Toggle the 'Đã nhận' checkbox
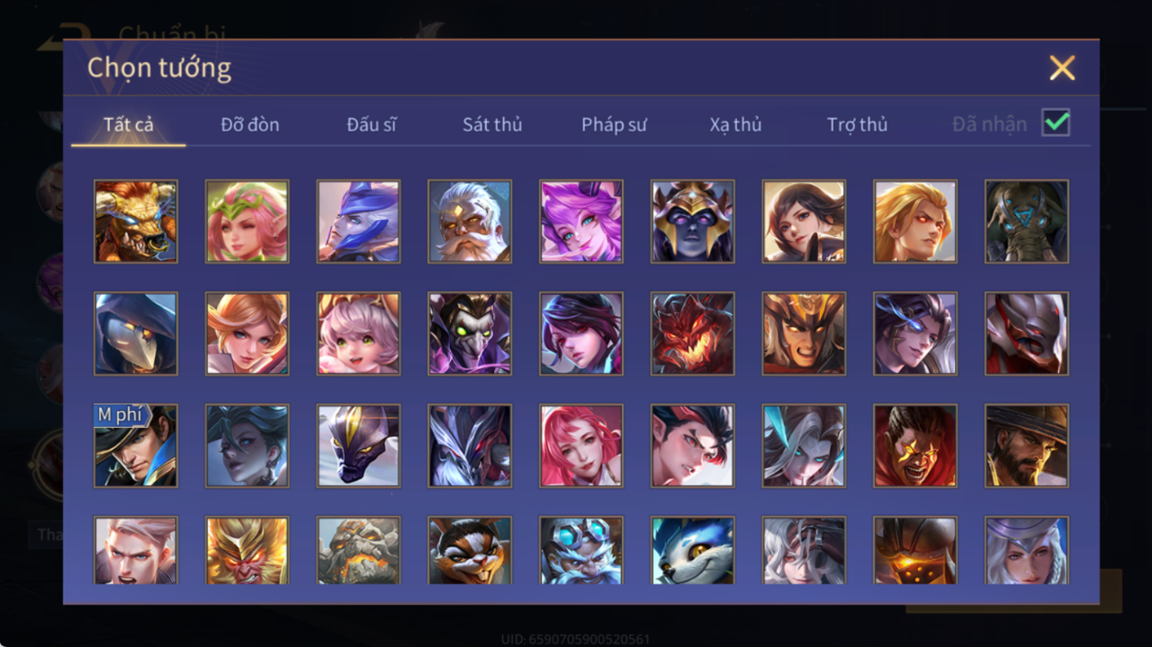The height and width of the screenshot is (647, 1152). (x=1056, y=123)
